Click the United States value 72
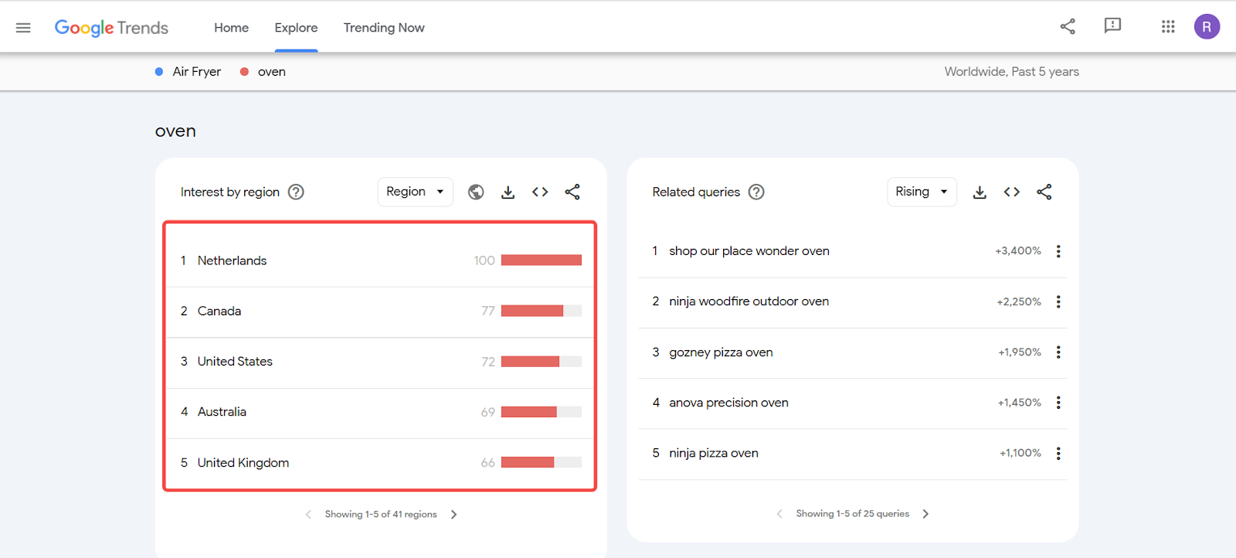 [488, 362]
